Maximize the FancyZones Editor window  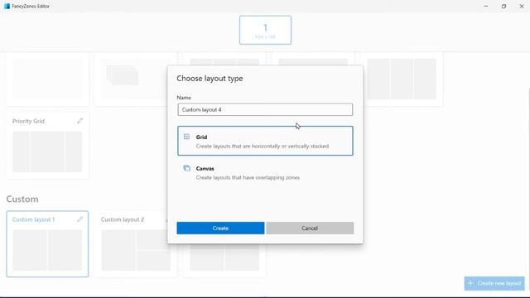pos(503,6)
